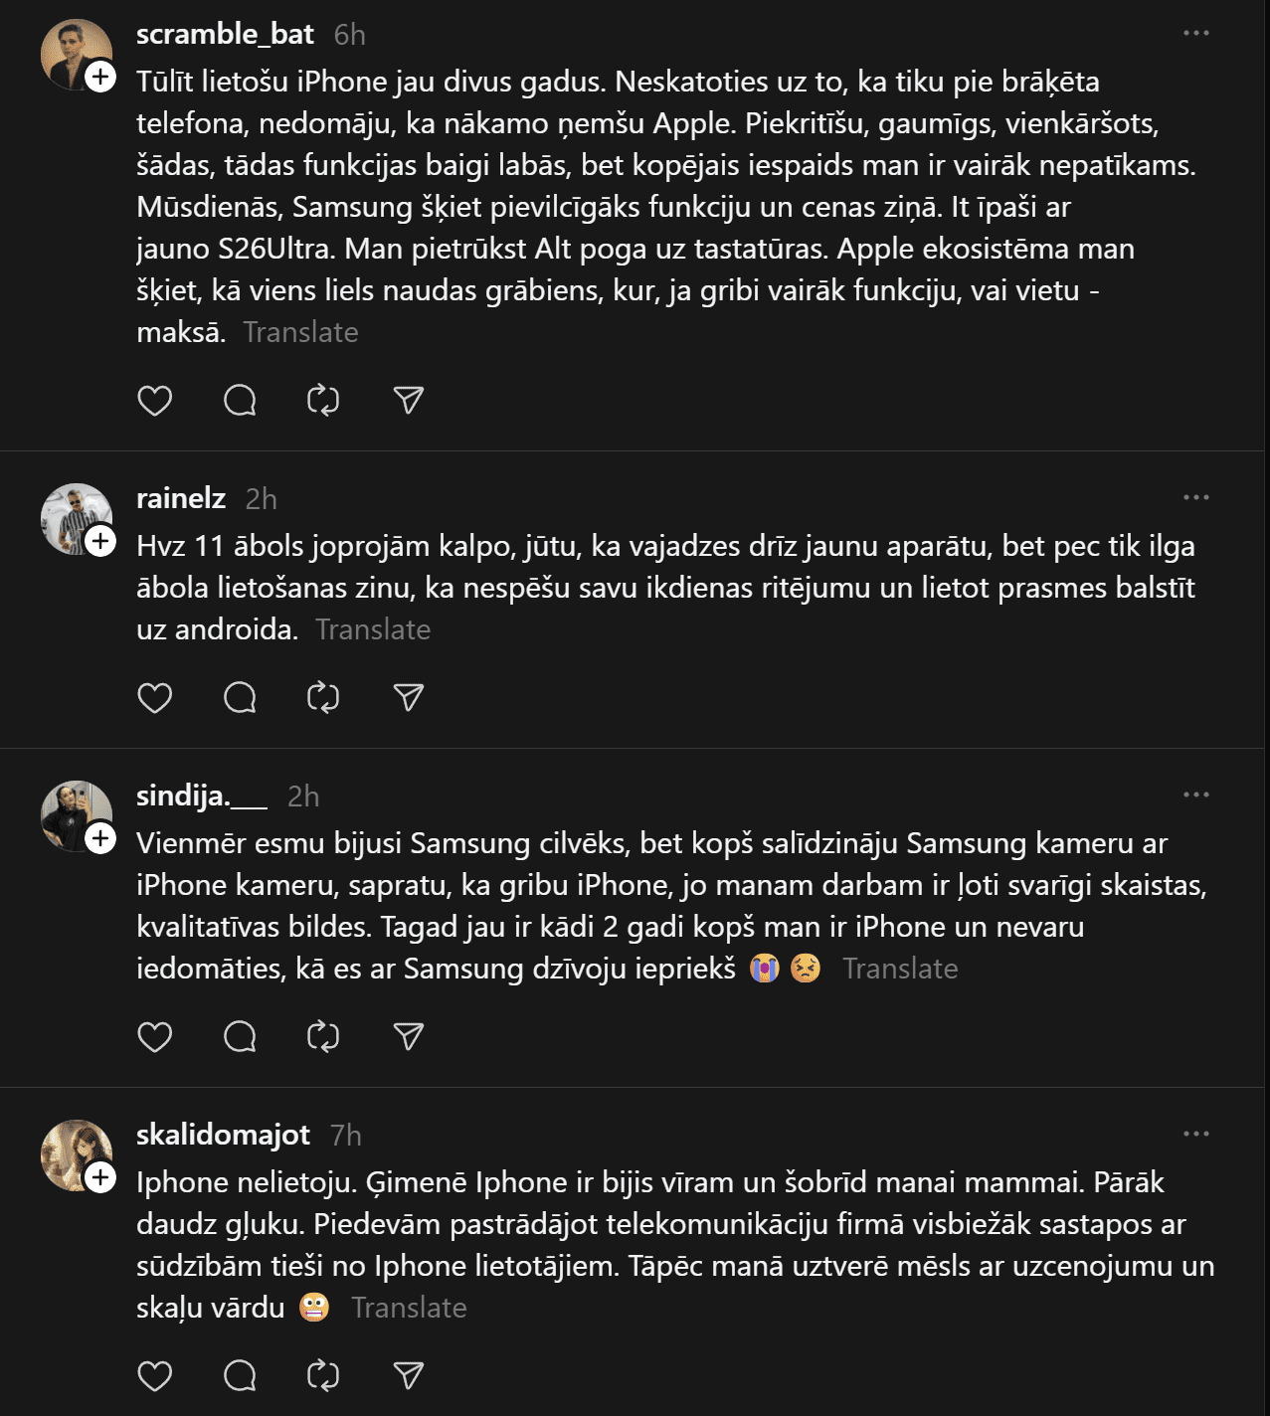Translate the scramble_bat post
Image resolution: width=1270 pixels, height=1416 pixels.
(300, 332)
